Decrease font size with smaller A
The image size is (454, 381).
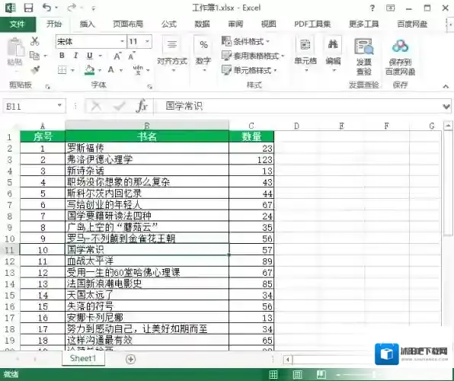(x=132, y=56)
